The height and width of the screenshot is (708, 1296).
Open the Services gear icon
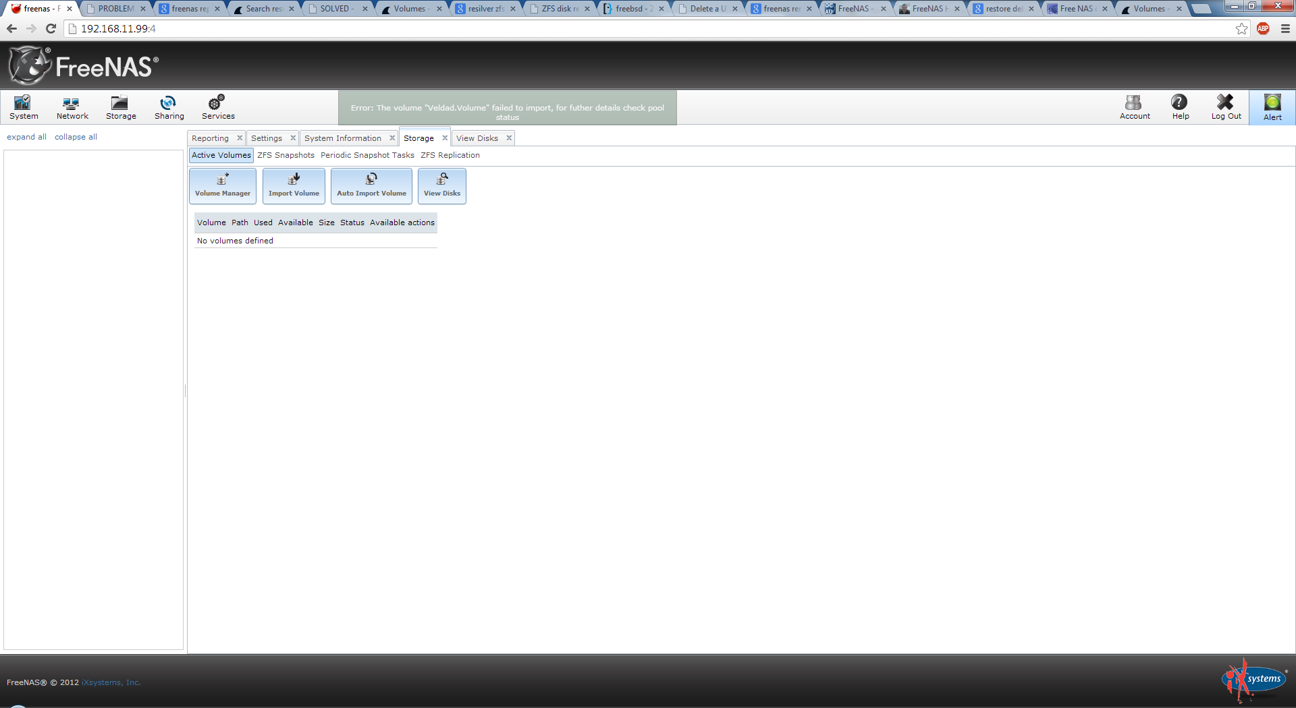[x=218, y=107]
